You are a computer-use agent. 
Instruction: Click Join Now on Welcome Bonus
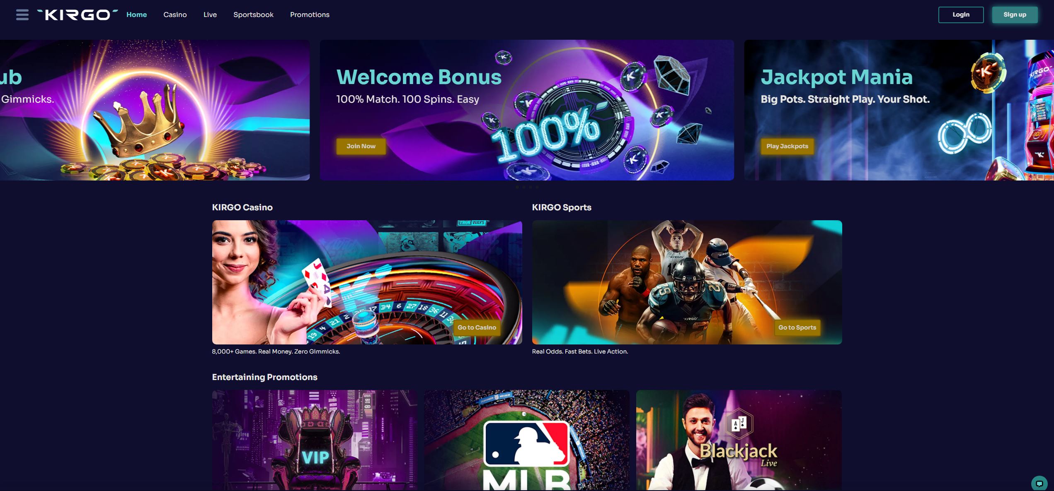(361, 146)
